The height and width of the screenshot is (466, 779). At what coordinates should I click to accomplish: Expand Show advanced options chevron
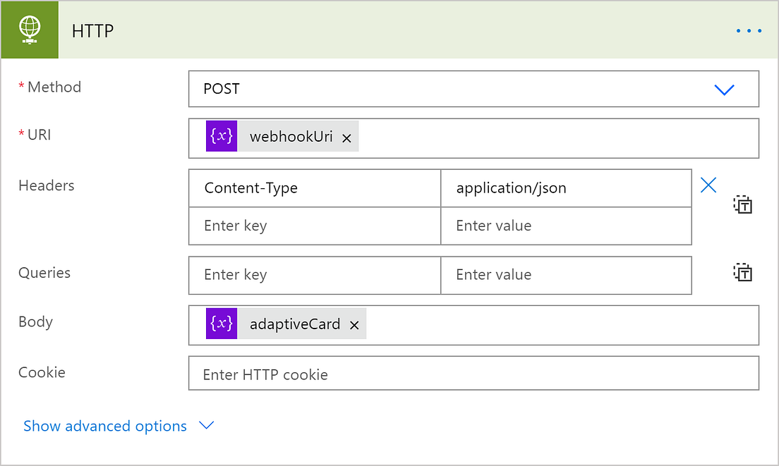[x=205, y=426]
